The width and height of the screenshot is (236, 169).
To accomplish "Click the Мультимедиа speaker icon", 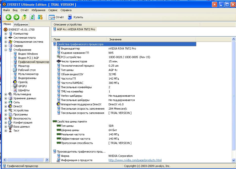I will tap(10, 94).
